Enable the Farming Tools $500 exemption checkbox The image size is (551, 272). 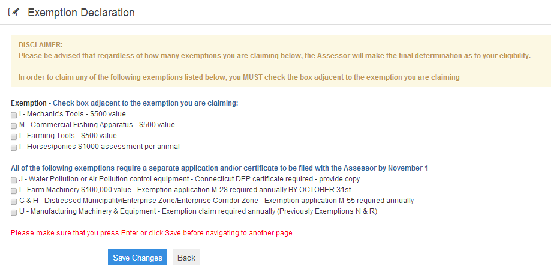(x=14, y=137)
